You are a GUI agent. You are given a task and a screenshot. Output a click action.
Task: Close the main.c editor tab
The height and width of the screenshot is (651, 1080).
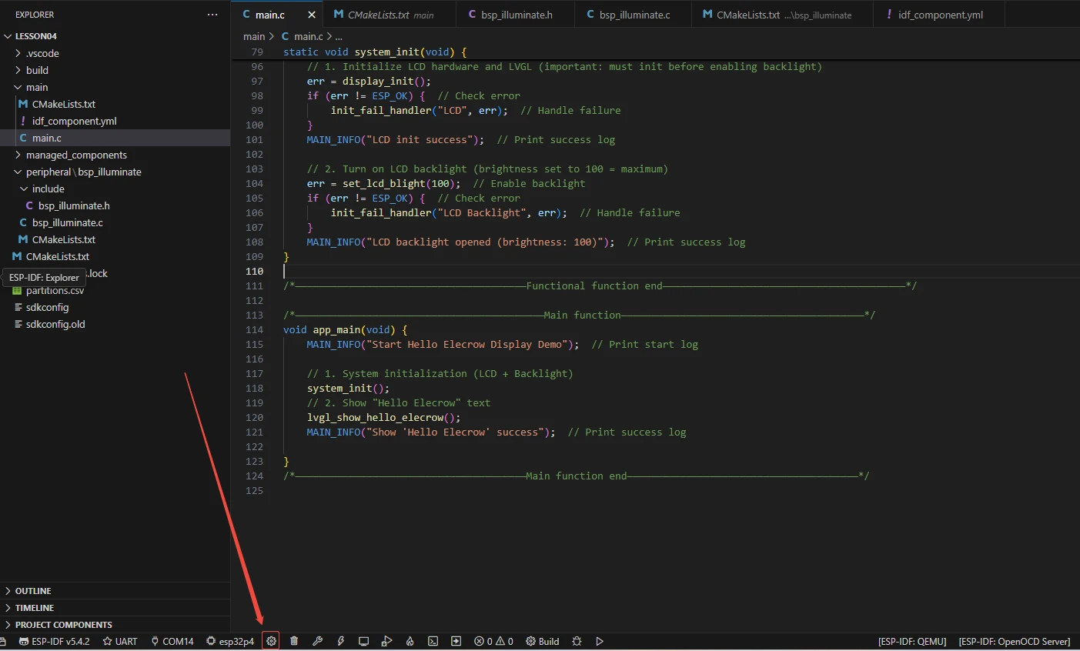click(312, 15)
